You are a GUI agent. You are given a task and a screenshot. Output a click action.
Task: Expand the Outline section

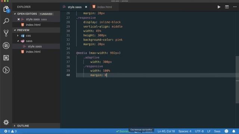tap(15, 126)
